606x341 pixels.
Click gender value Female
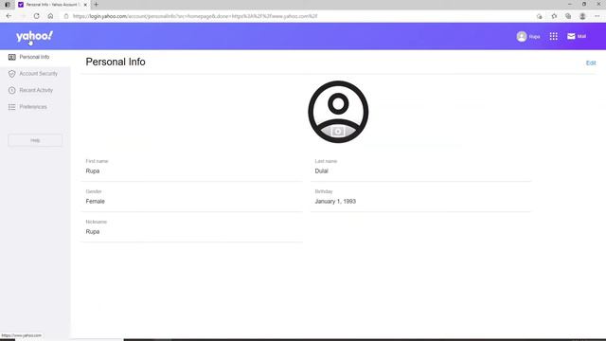95,202
